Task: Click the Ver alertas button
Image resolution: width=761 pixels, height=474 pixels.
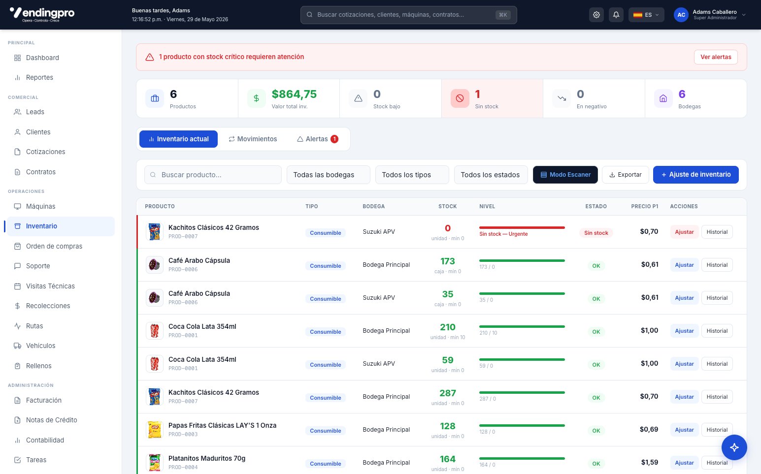Action: pyautogui.click(x=716, y=57)
